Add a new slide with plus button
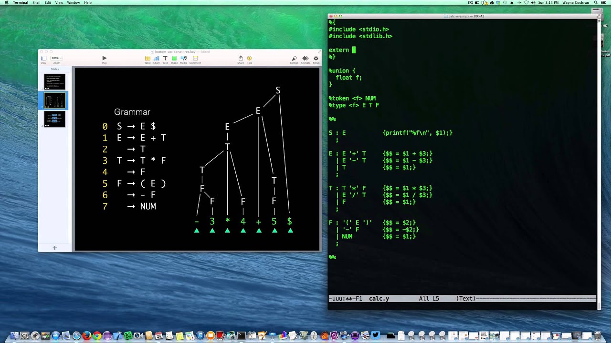This screenshot has height=343, width=611. pyautogui.click(x=54, y=248)
